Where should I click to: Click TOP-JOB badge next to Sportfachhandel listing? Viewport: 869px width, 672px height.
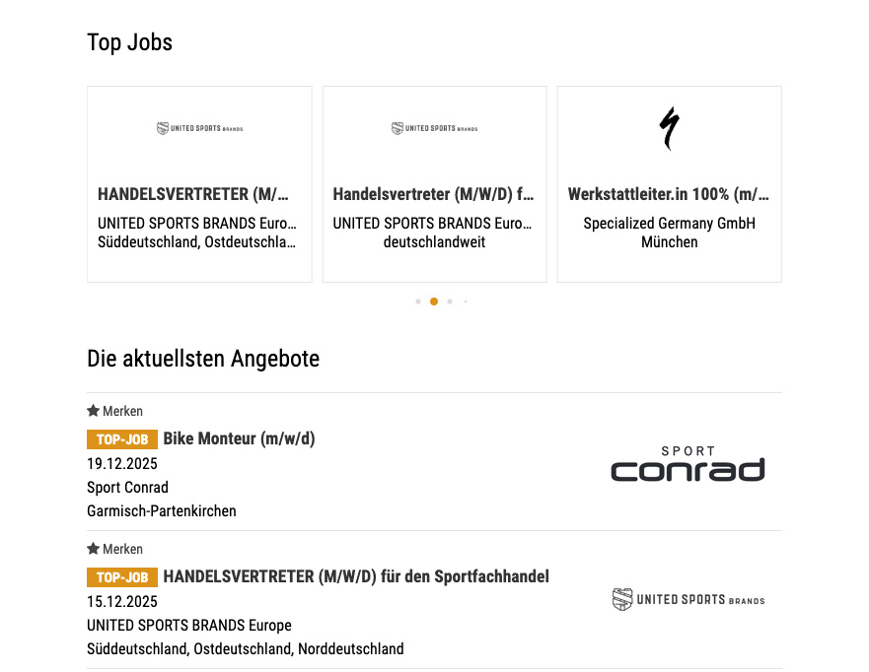pyautogui.click(x=122, y=577)
